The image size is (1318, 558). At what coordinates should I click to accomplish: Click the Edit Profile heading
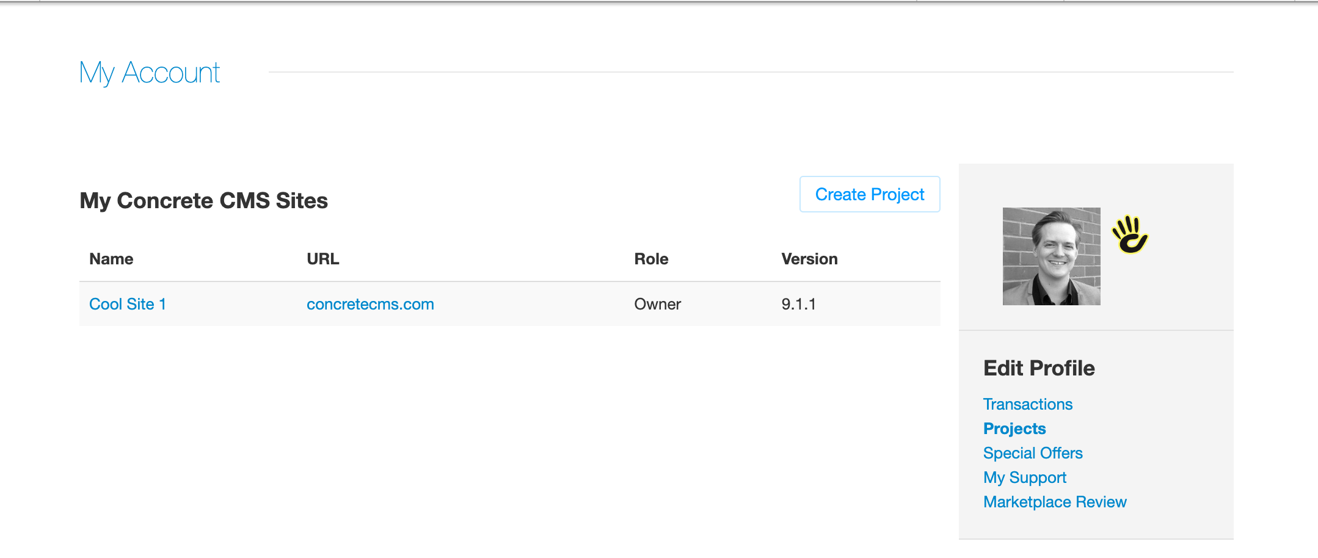pyautogui.click(x=1039, y=368)
